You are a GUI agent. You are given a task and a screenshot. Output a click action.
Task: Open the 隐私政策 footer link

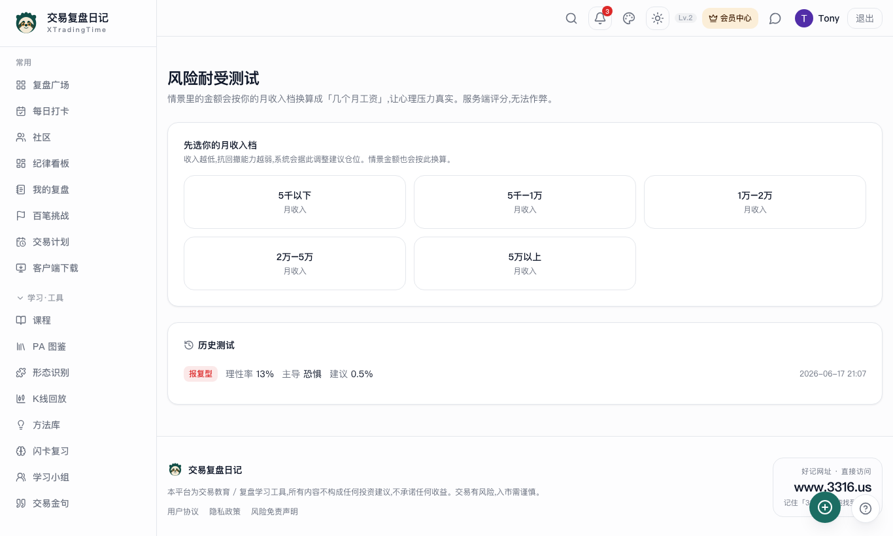(x=225, y=512)
